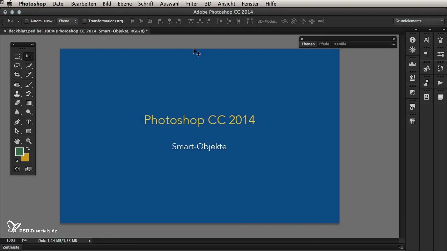Open the Brush Presets panel icon

coord(440,54)
